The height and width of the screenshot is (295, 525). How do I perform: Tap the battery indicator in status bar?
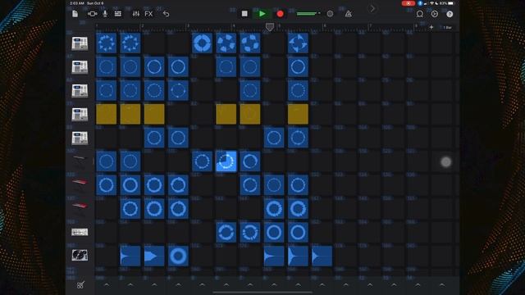tap(451, 3)
